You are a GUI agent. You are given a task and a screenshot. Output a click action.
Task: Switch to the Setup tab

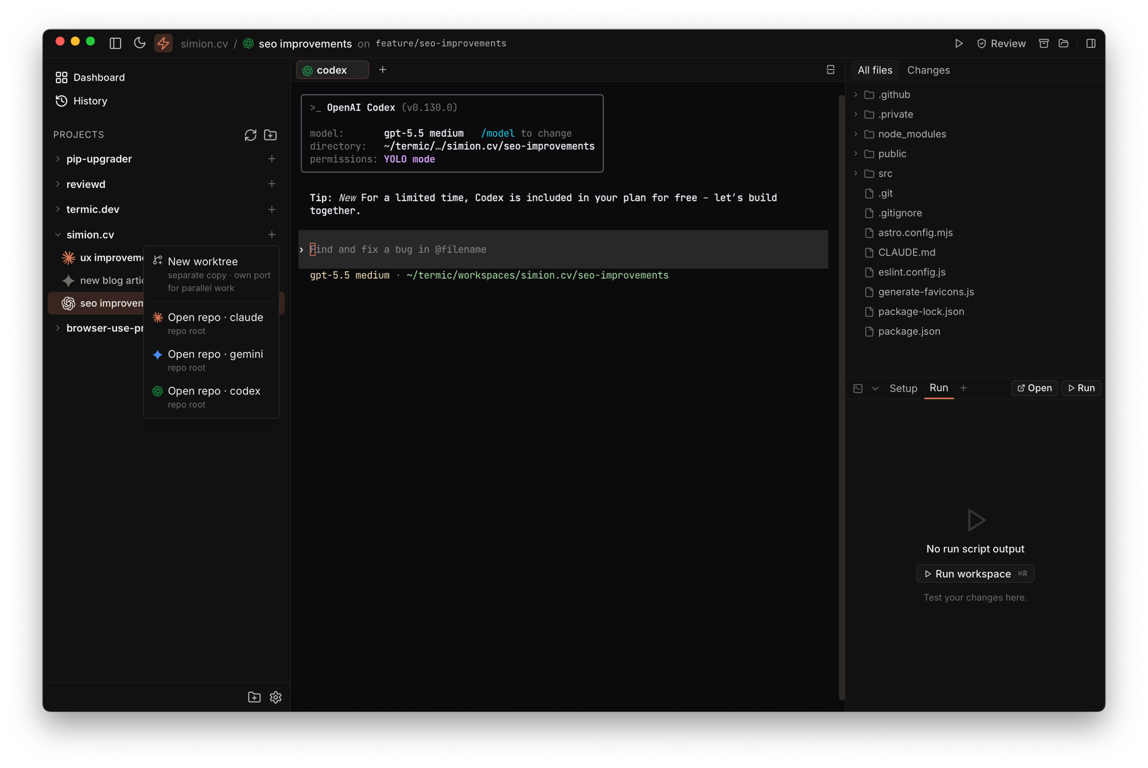click(x=903, y=388)
